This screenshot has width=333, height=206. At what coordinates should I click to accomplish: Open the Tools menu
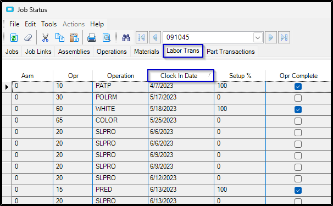tap(49, 24)
